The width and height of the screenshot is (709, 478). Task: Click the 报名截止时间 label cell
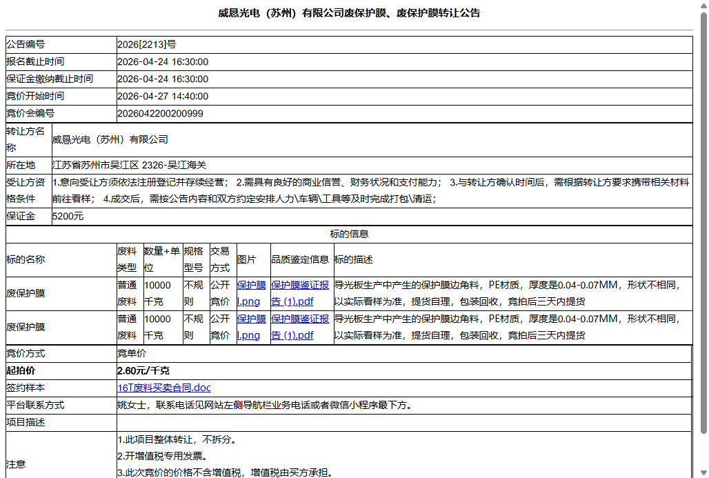click(61, 61)
